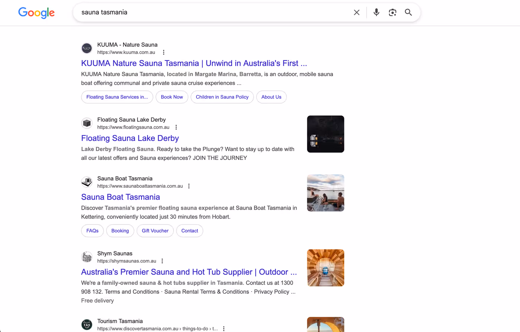
Task: Click the Tourism Tasmania result thumbnail
Action: [x=325, y=325]
